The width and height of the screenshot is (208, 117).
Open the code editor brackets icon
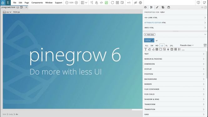[x=101, y=3]
